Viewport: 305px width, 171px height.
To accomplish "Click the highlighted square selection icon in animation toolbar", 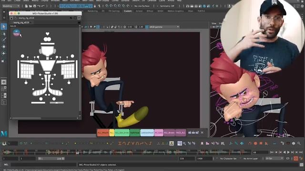I will (180, 143).
